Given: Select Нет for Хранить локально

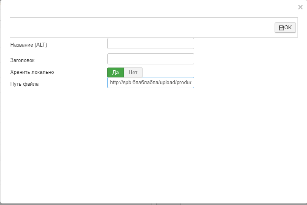Looking at the screenshot, I should pos(133,73).
